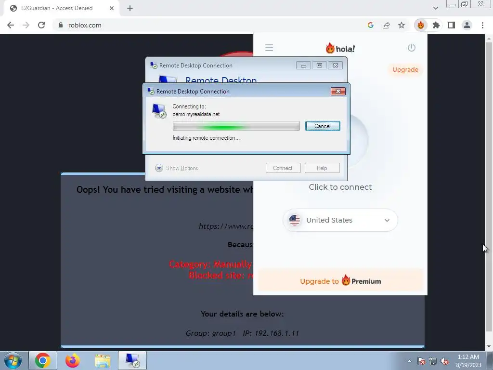493x370 pixels.
Task: Cancel the remote connection attempt
Action: (x=323, y=126)
